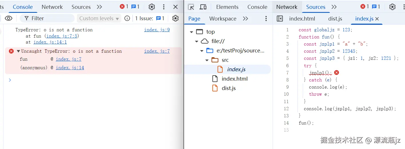Follow the index.js:14:1 stack trace link
Viewport: 405px width, 149px height.
50,42
